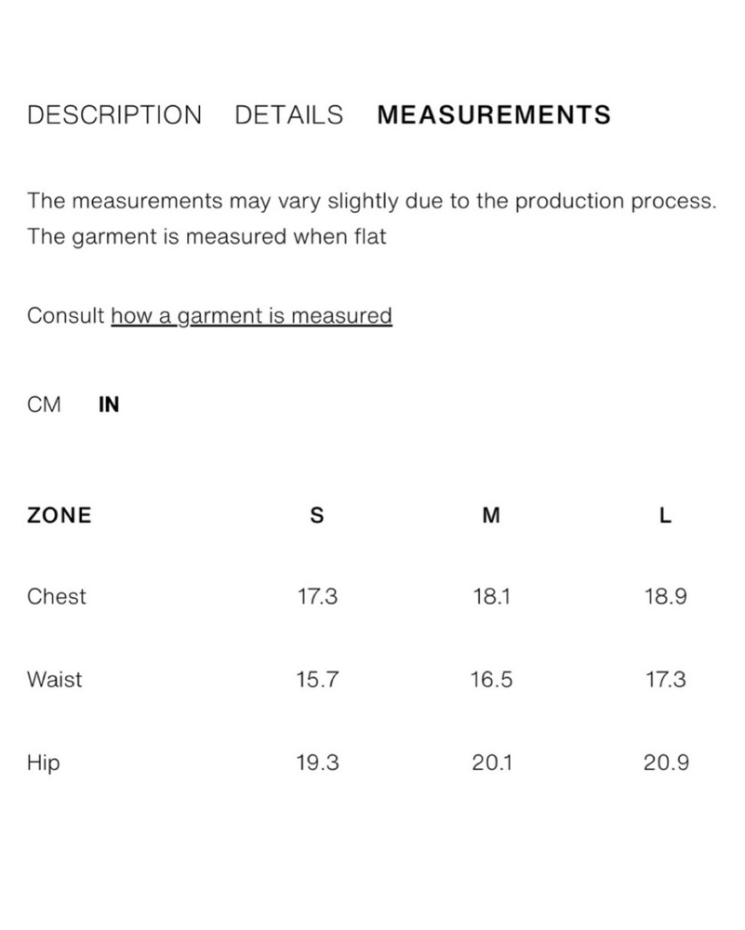Viewport: 745px width, 930px height.
Task: Click the S size column header
Action: pos(317,515)
